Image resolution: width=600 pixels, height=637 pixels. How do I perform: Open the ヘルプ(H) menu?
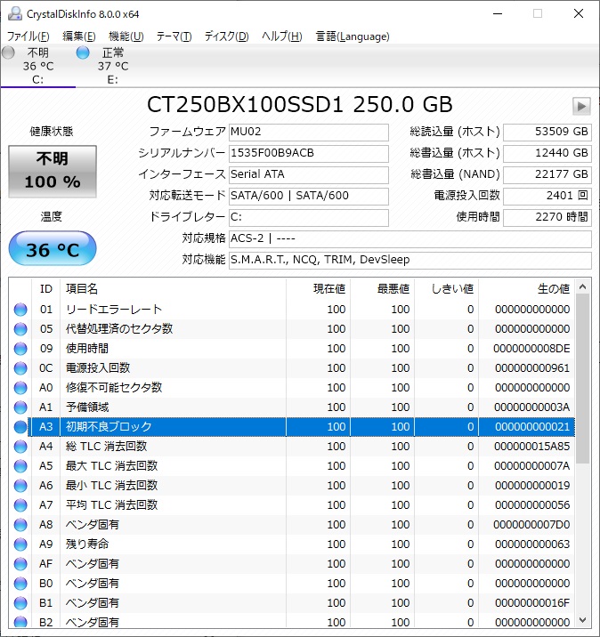tap(281, 36)
